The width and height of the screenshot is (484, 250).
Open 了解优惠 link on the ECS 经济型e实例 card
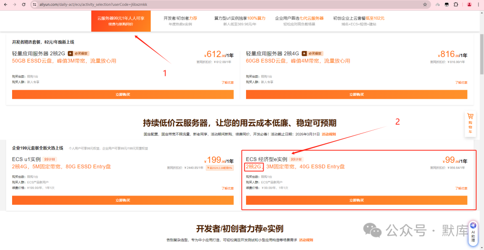tap(461, 188)
